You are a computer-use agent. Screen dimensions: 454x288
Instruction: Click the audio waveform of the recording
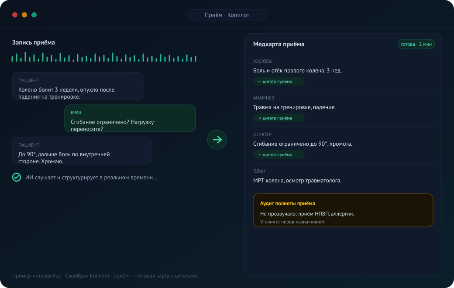pyautogui.click(x=104, y=57)
